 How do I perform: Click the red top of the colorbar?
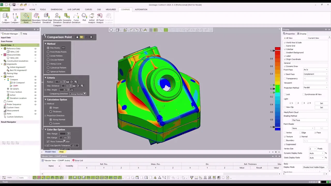click(x=277, y=49)
